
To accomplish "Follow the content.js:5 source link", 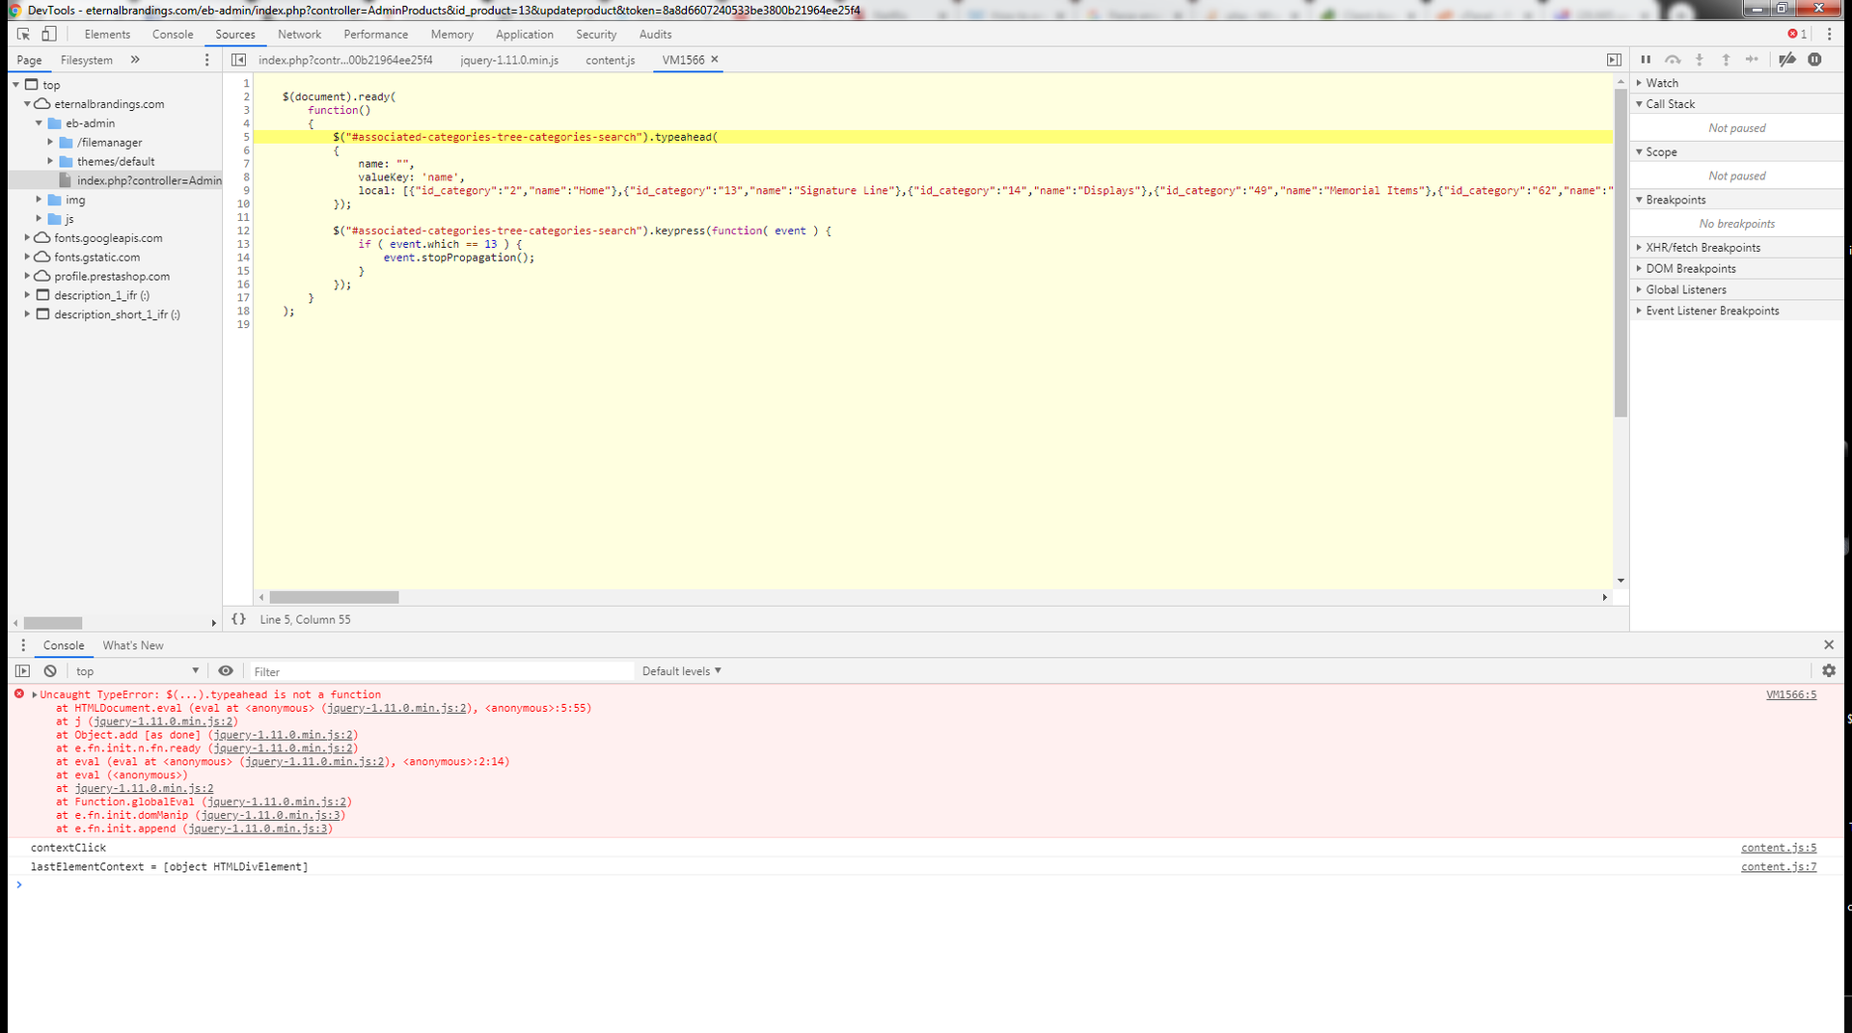I will [1779, 848].
